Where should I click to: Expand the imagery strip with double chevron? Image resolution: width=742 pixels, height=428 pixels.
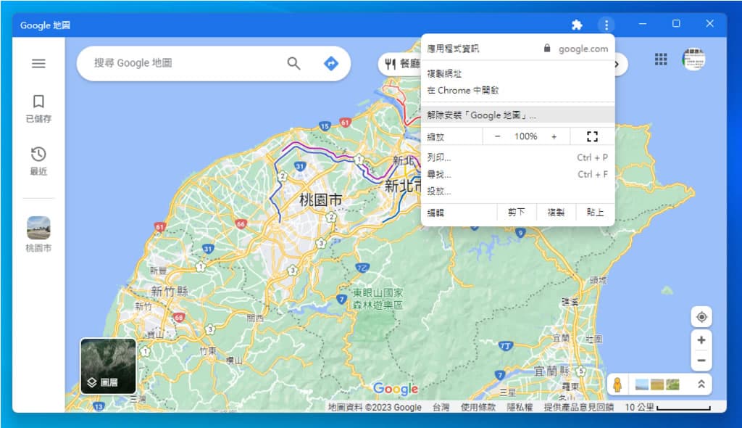click(x=701, y=384)
